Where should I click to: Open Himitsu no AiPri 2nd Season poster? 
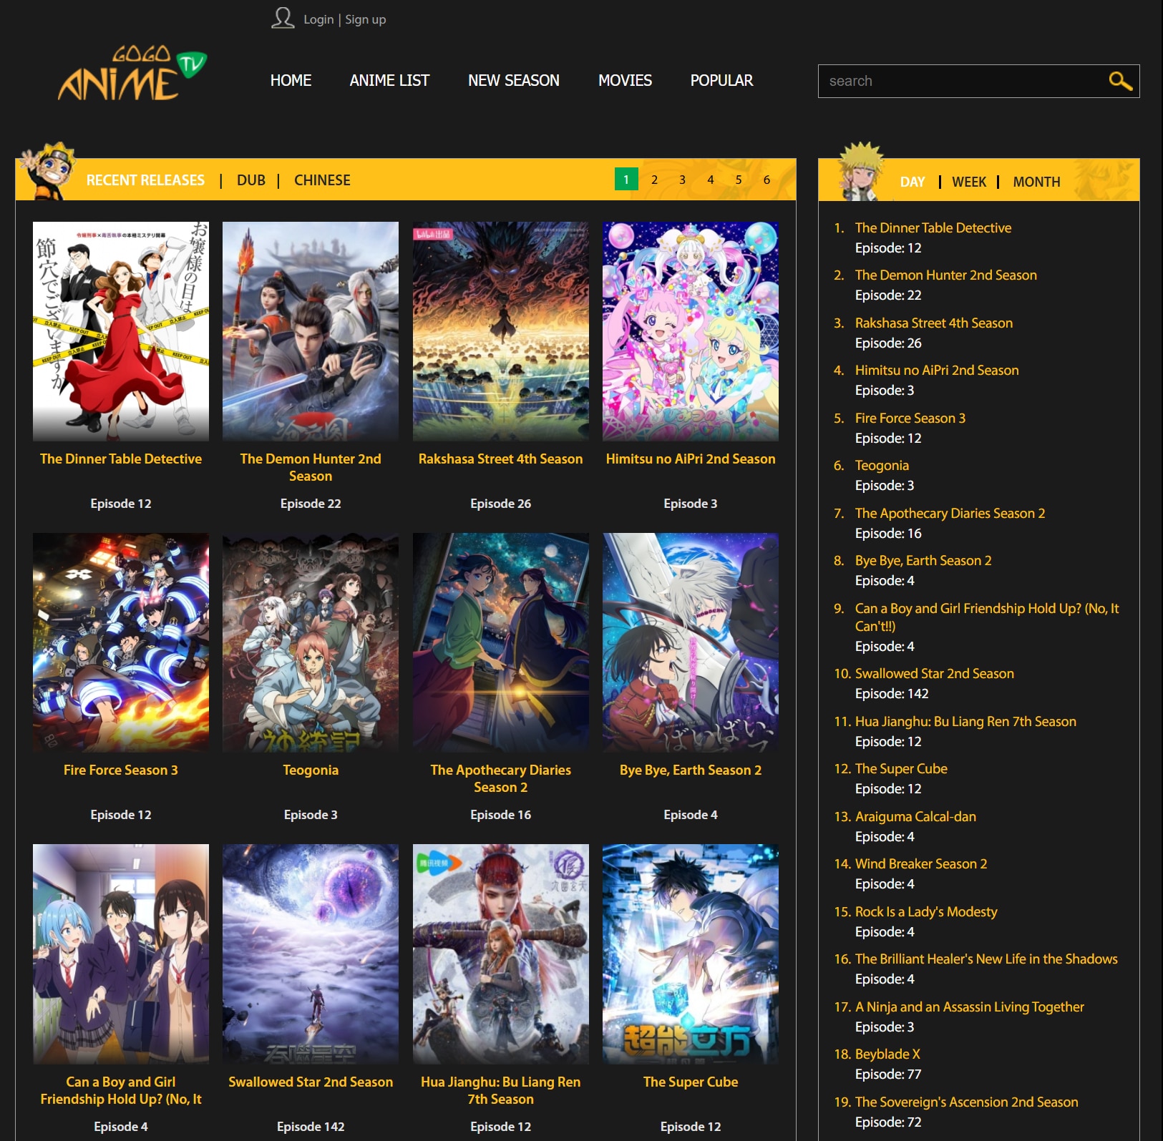click(691, 331)
